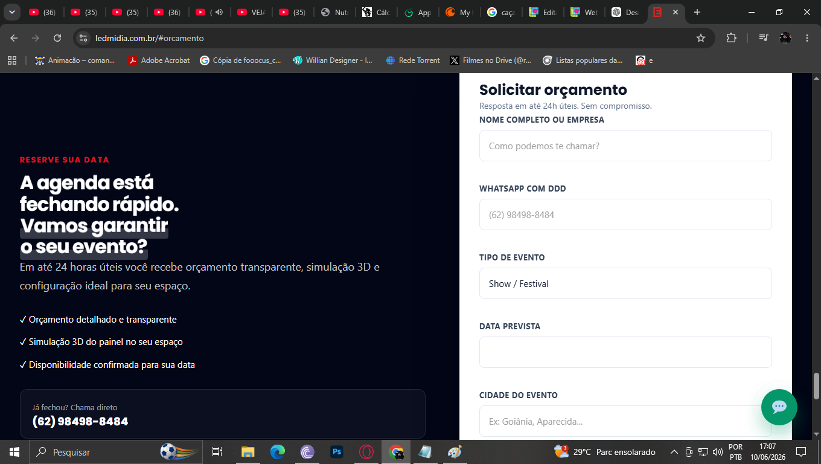
Task: Switch to the App tab
Action: point(418,12)
